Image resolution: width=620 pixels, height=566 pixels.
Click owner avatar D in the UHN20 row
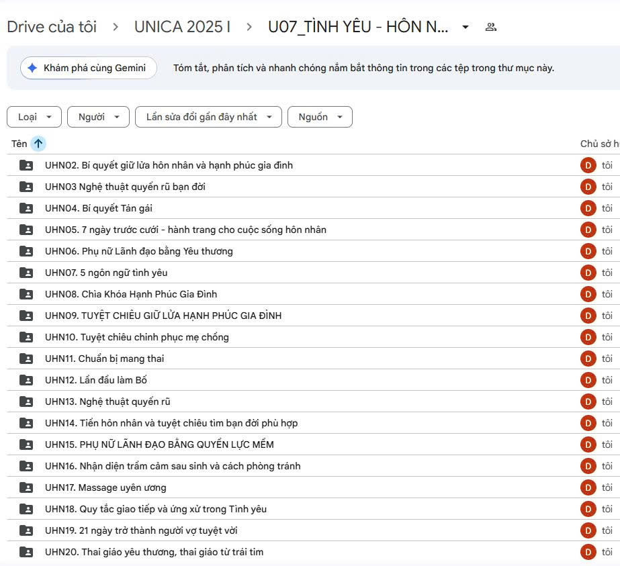(x=588, y=552)
